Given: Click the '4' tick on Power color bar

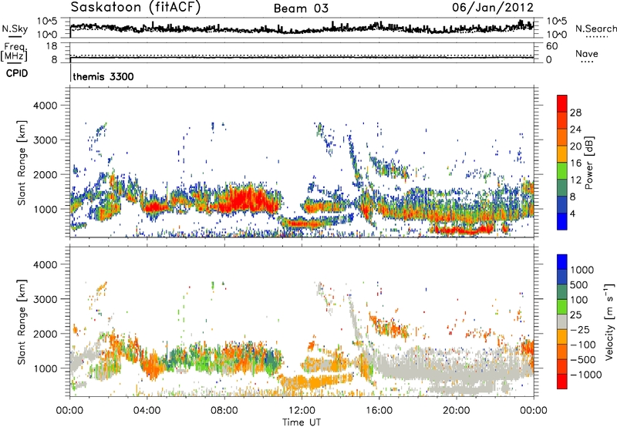Looking at the screenshot, I should click(572, 213).
